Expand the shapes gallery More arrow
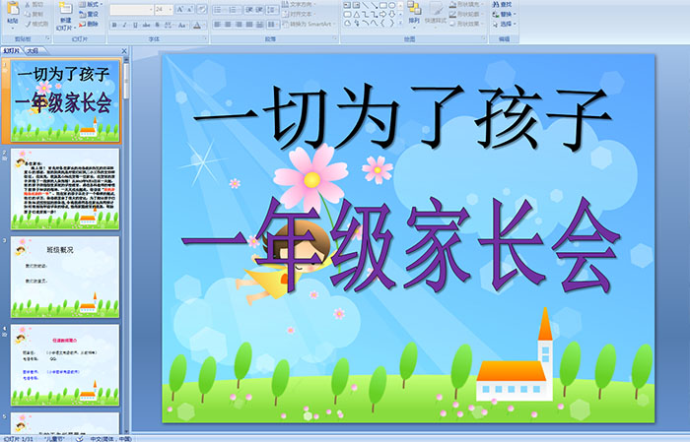690x442 pixels. pos(400,24)
